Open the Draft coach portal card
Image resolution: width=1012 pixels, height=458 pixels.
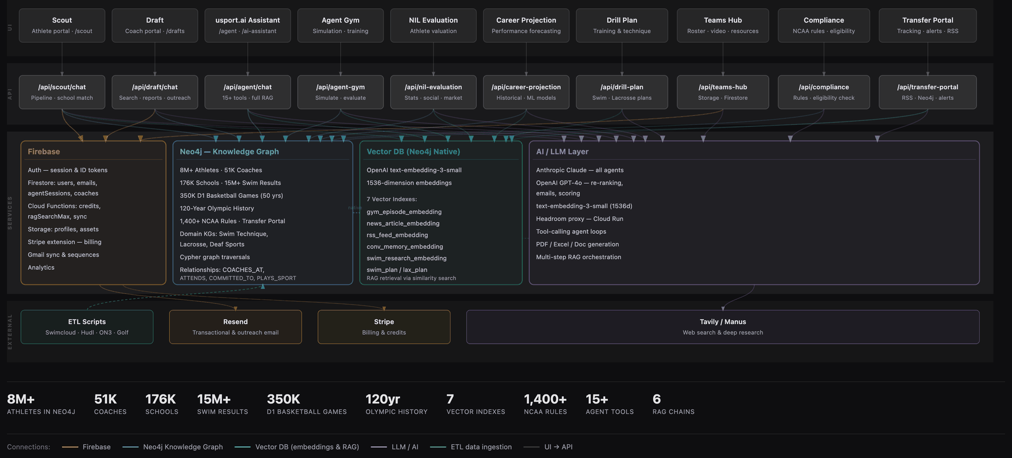coord(155,25)
